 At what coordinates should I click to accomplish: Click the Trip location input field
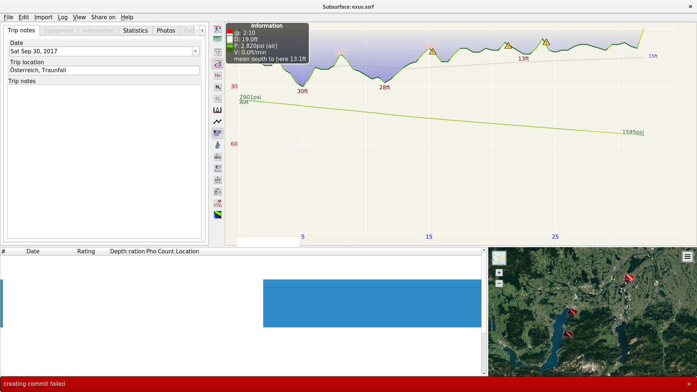(104, 70)
